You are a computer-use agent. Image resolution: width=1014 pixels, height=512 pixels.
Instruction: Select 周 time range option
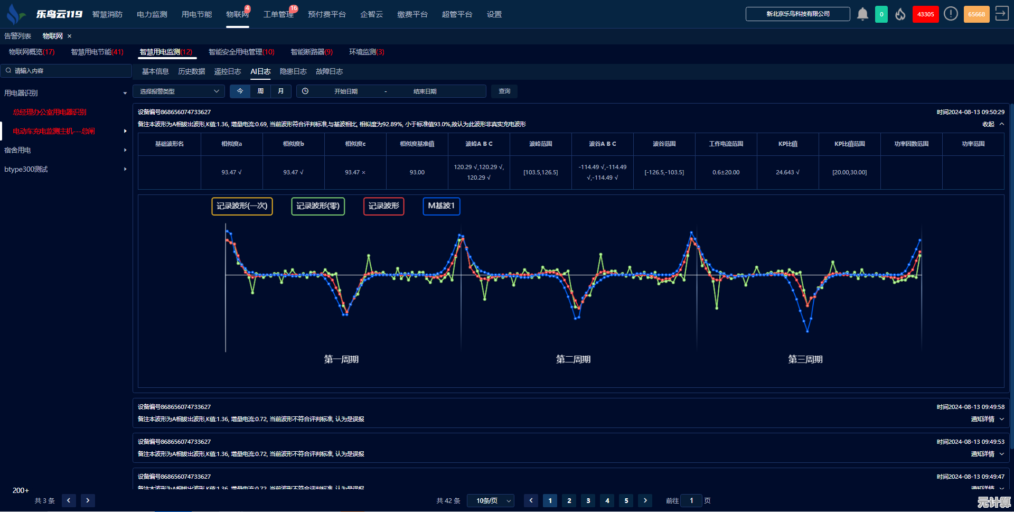click(260, 91)
